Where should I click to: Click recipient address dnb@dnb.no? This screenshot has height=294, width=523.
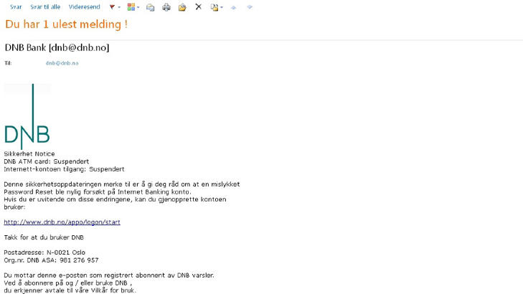[62, 63]
